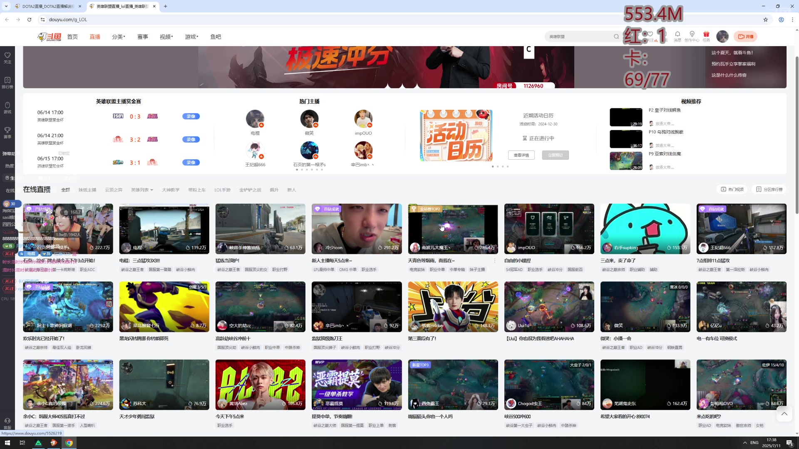The height and width of the screenshot is (449, 799).
Task: Open 赛事 in top navigation
Action: (x=143, y=37)
